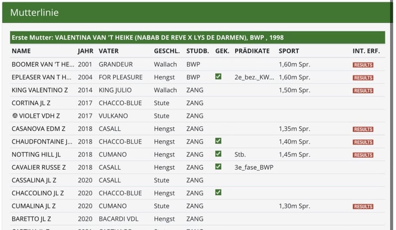Toggle the Gek. checkbox for Notting Hill JL
The image size is (396, 230).
click(x=218, y=153)
